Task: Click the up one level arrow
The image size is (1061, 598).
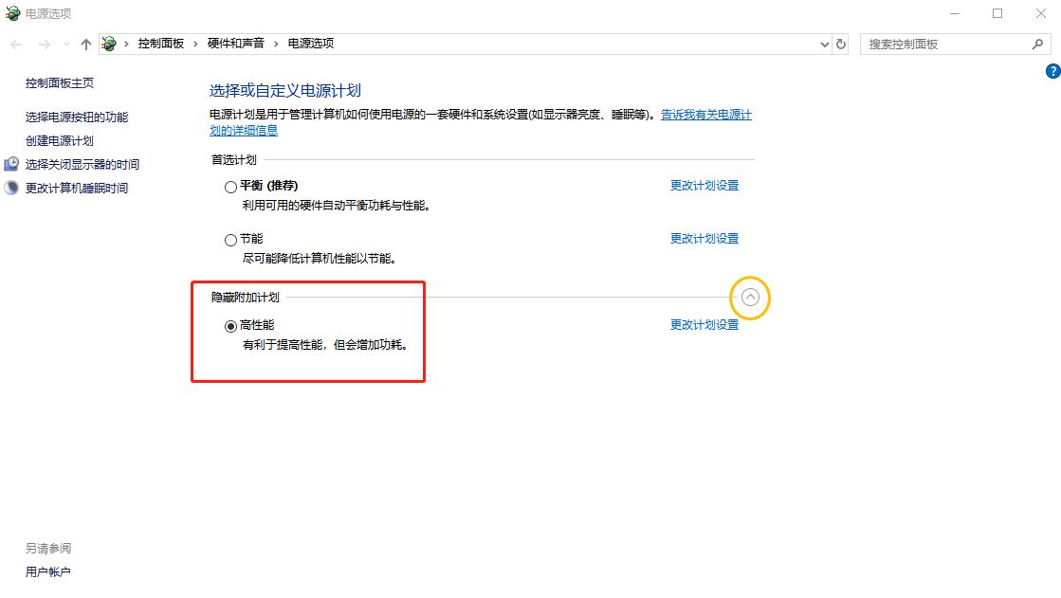Action: [85, 43]
